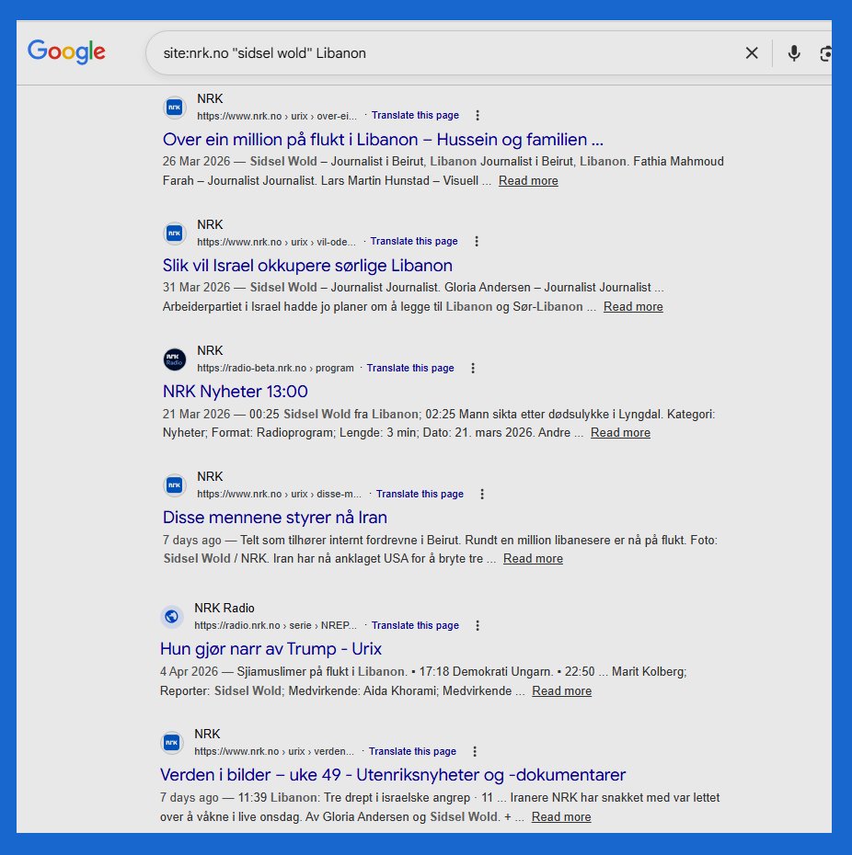This screenshot has height=855, width=852.
Task: Click 'NRK' site name above 'Verden i bilder'
Action: pos(207,734)
